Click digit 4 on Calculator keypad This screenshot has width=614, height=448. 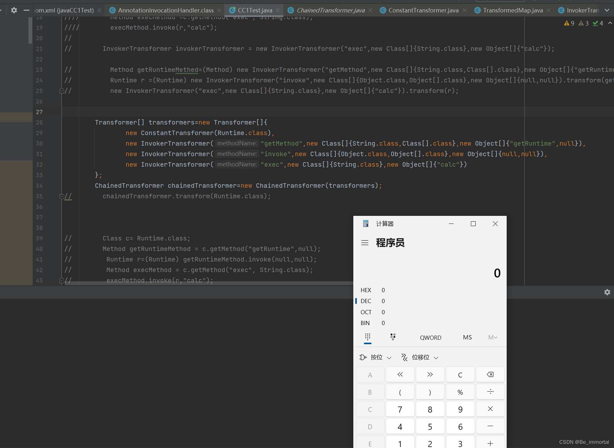[400, 426]
